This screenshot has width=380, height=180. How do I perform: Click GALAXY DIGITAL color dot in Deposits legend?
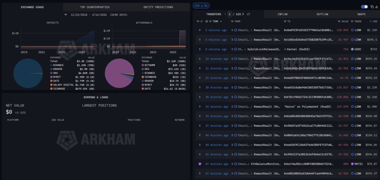[x=51, y=85]
